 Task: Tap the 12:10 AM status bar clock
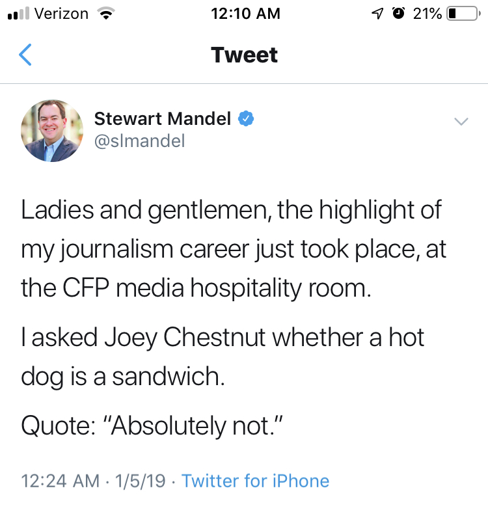(x=246, y=14)
